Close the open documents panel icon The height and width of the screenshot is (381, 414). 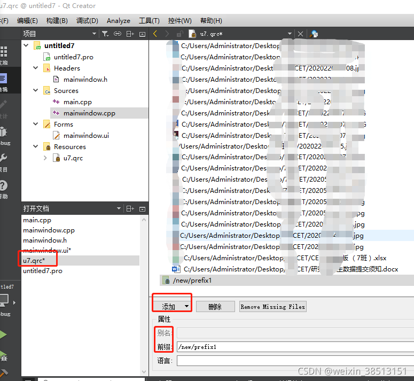pyautogui.click(x=142, y=209)
